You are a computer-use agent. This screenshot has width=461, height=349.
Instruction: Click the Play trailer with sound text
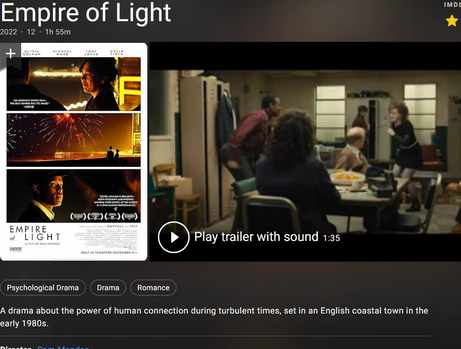tap(256, 237)
